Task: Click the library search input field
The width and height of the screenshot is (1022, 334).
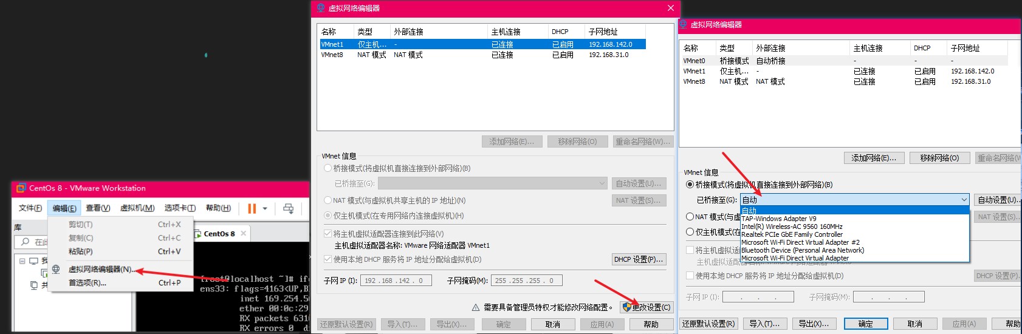Action: [x=32, y=242]
